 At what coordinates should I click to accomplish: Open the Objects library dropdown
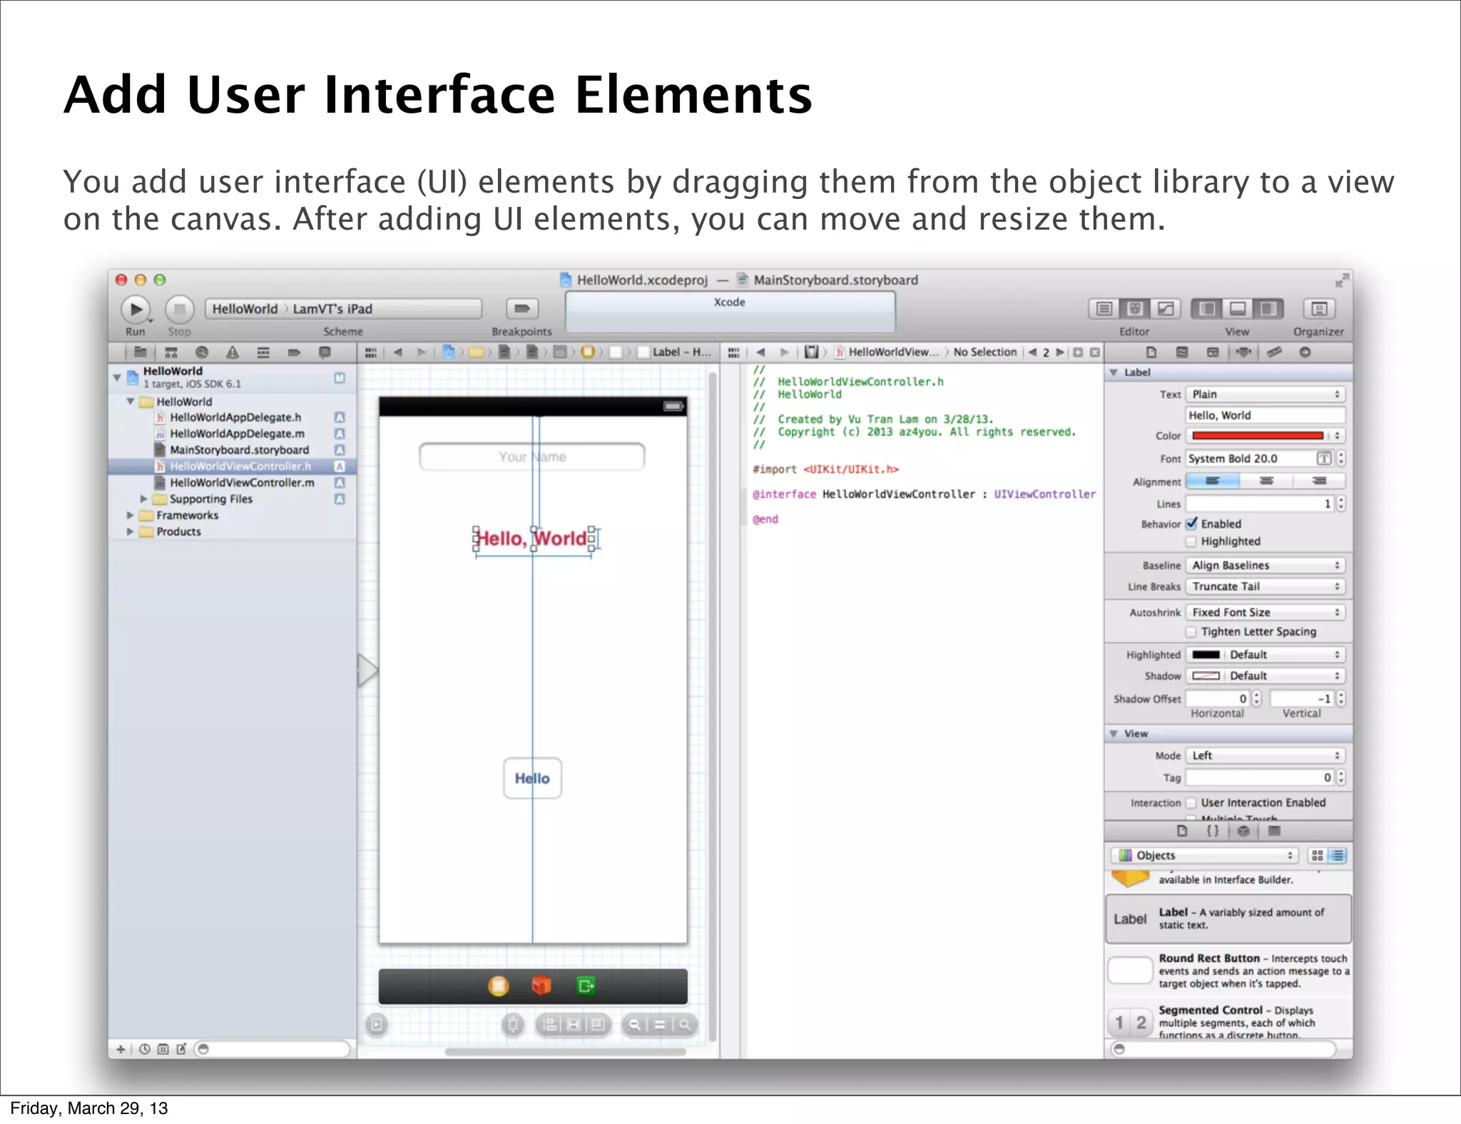click(1205, 856)
